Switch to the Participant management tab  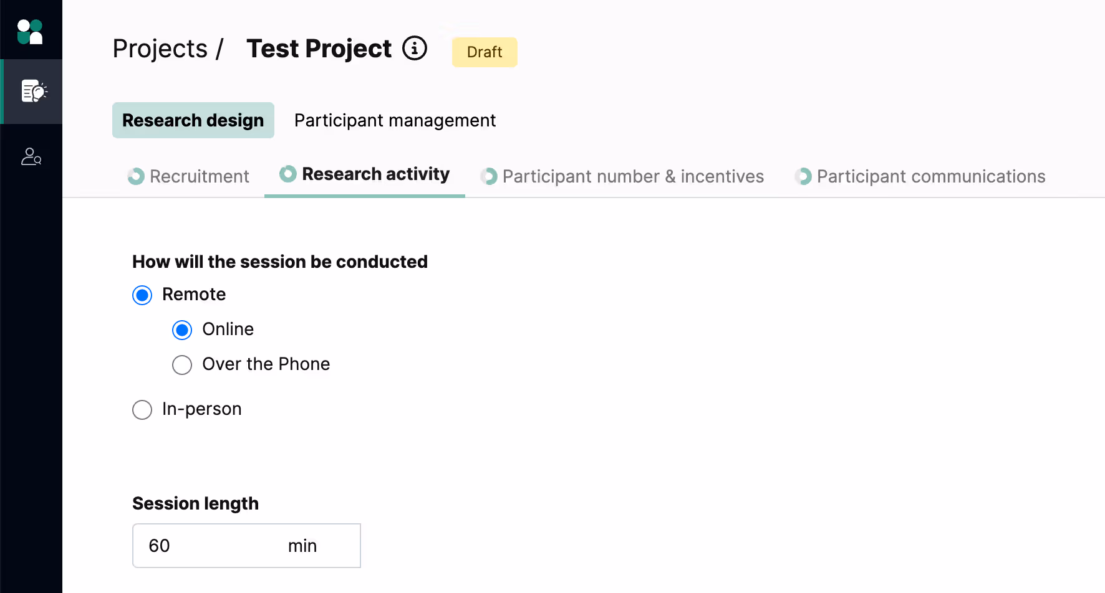tap(395, 120)
